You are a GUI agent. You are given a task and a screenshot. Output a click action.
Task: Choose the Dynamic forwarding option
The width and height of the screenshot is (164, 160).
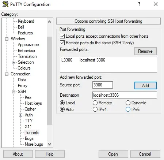coord(128,103)
